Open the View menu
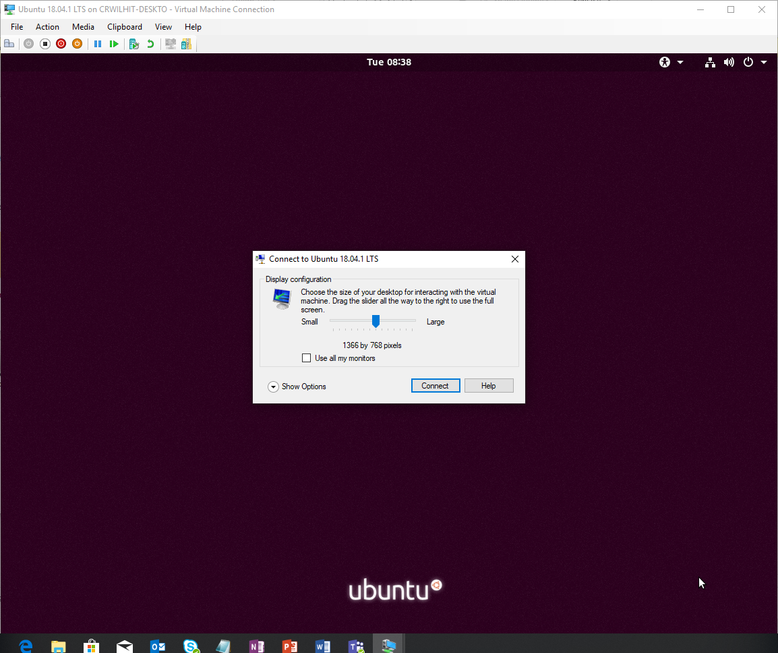 point(163,27)
